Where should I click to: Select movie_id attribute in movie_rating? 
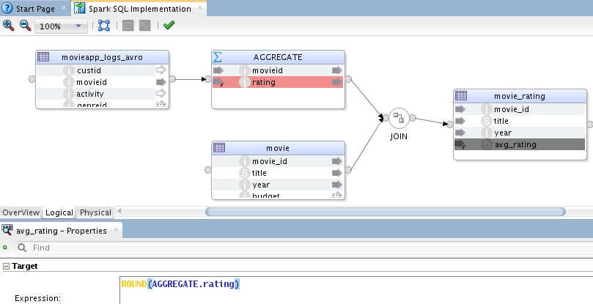(x=520, y=109)
